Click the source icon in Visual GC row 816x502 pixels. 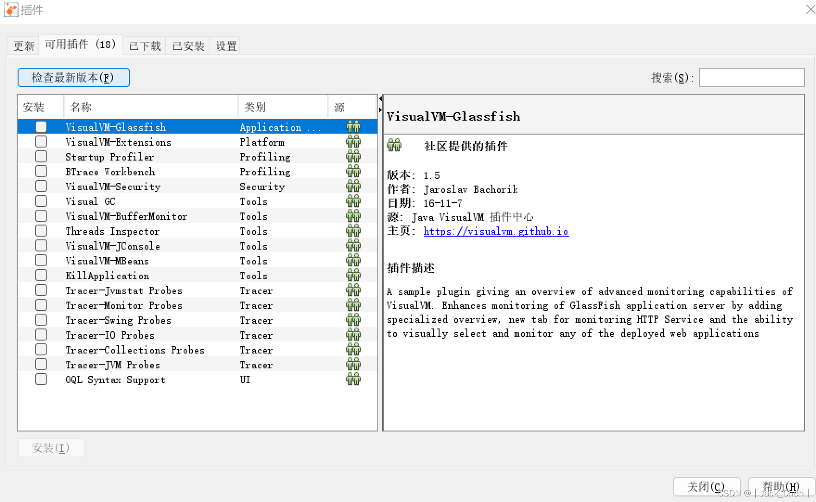coord(353,201)
